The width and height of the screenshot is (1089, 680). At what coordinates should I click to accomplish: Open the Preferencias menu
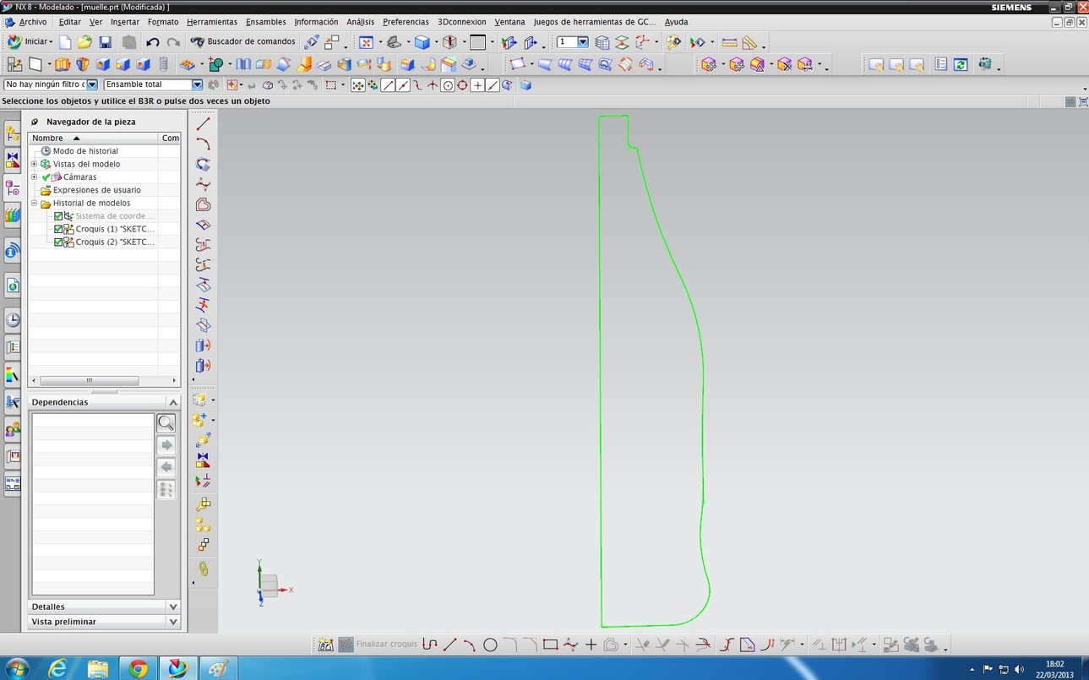[x=406, y=22]
